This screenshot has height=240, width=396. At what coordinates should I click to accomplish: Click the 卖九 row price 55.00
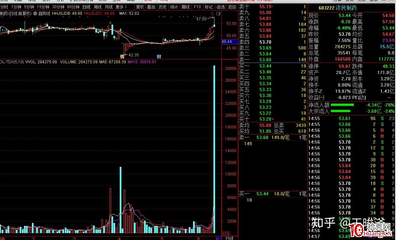pyautogui.click(x=265, y=12)
